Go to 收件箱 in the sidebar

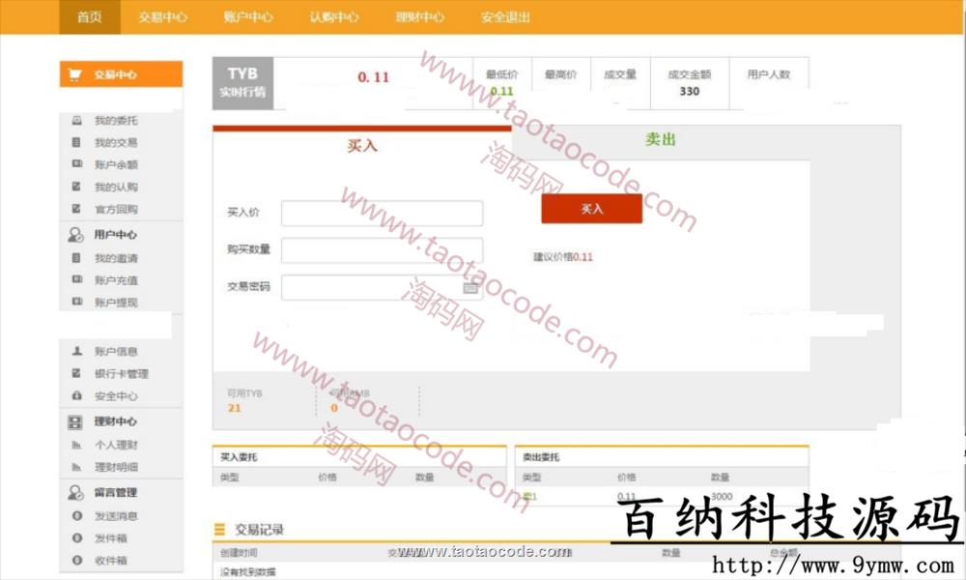coord(110,561)
